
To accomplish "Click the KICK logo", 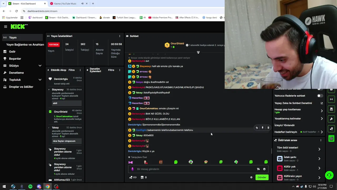I will 19,26.
